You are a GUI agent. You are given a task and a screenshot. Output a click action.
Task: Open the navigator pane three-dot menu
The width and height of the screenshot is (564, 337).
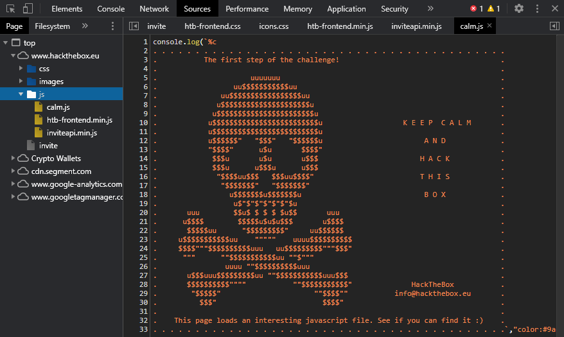click(x=112, y=26)
